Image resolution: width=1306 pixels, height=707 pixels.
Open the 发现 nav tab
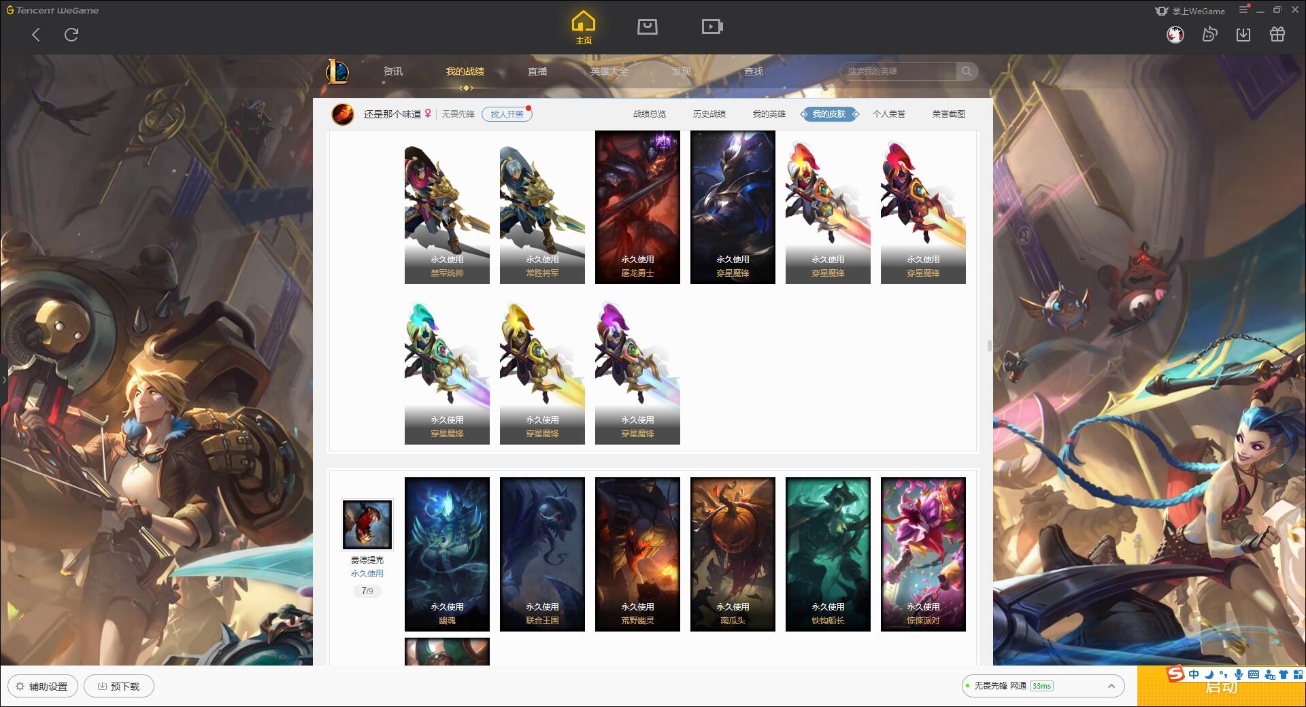681,71
